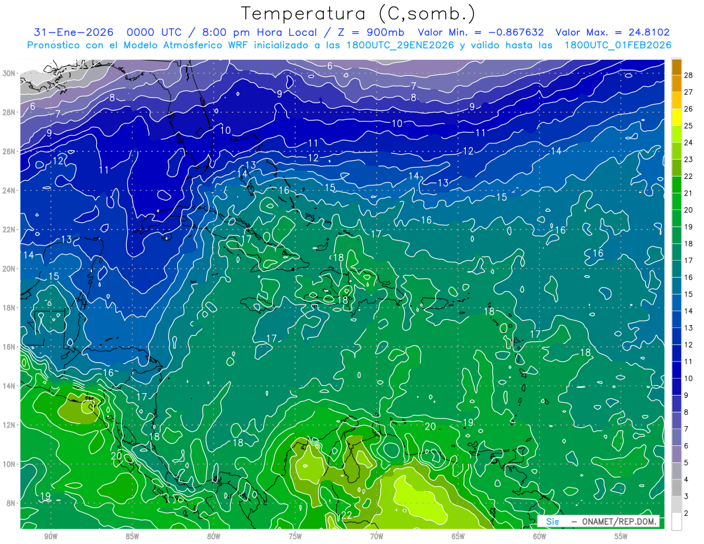Click the "28N" latitude axis label
Image resolution: width=704 pixels, height=544 pixels.
point(9,112)
